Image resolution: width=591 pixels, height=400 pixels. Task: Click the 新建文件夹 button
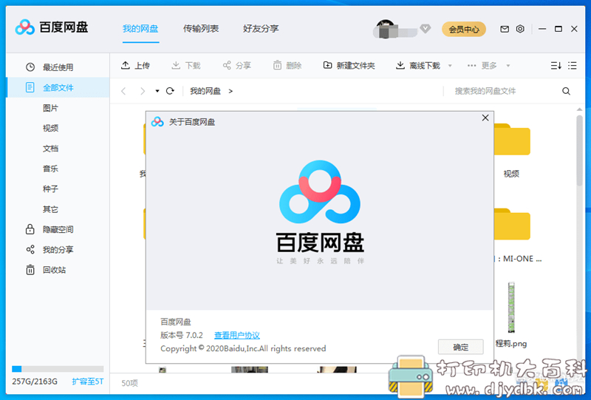(x=349, y=66)
